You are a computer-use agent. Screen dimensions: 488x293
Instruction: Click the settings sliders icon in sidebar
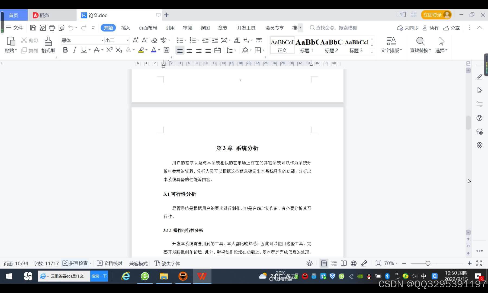[x=479, y=104]
